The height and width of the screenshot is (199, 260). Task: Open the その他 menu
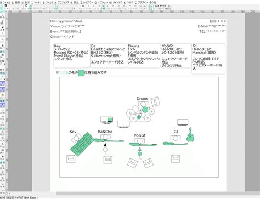tap(152, 2)
